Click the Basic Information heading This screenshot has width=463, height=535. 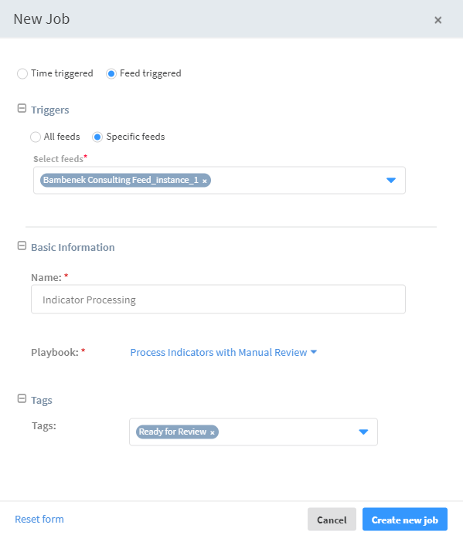point(73,247)
